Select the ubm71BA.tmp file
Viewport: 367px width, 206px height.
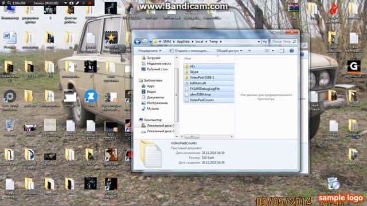click(x=209, y=94)
